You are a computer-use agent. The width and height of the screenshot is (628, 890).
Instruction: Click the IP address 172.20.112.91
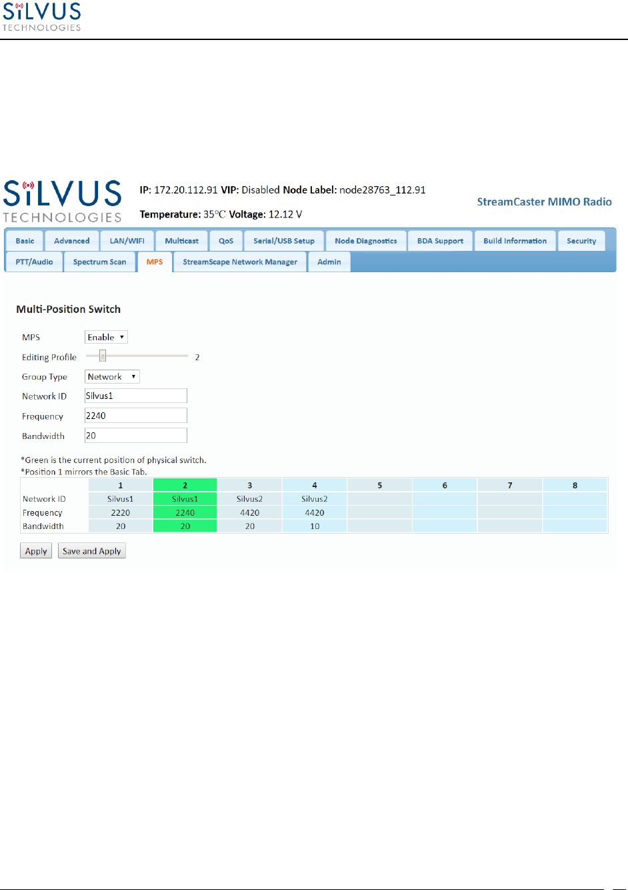pyautogui.click(x=186, y=189)
